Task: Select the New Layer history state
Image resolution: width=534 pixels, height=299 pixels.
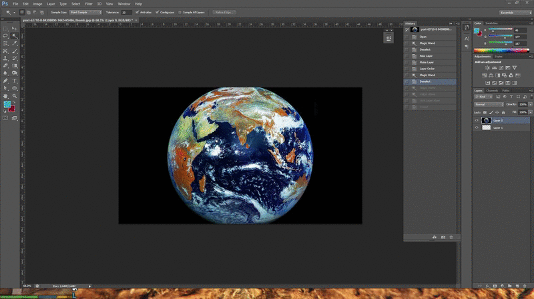Action: 430,56
